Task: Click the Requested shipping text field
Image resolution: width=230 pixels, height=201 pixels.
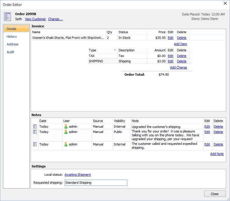Action: click(96, 183)
